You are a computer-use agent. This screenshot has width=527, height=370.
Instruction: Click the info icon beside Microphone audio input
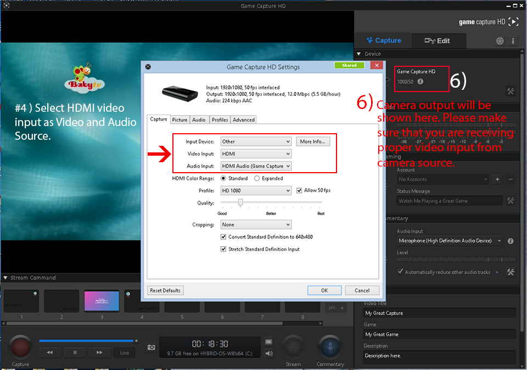coord(510,241)
